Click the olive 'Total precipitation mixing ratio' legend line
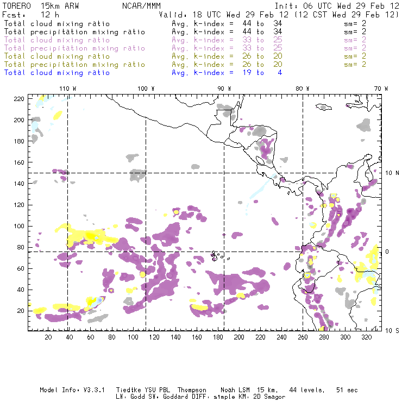This screenshot has height=402, width=402. pos(74,65)
